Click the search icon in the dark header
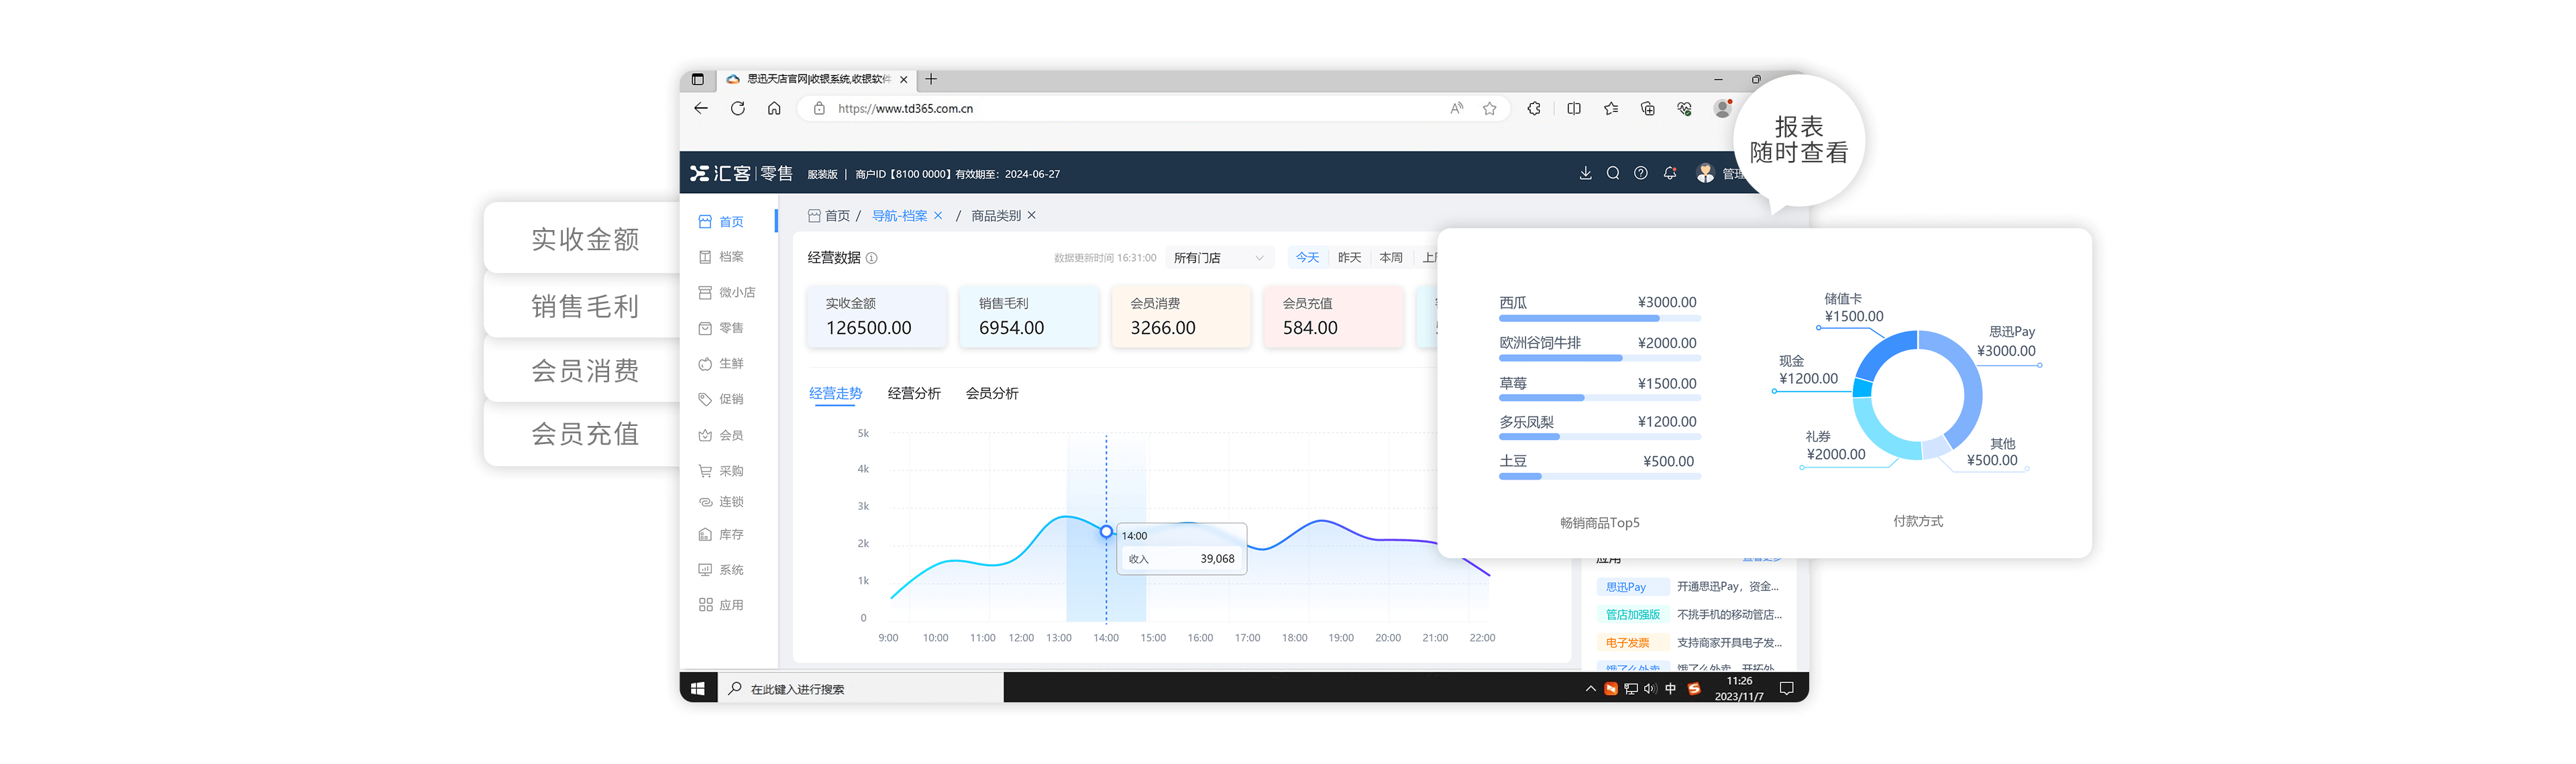This screenshot has width=2576, height=764. tap(1613, 173)
